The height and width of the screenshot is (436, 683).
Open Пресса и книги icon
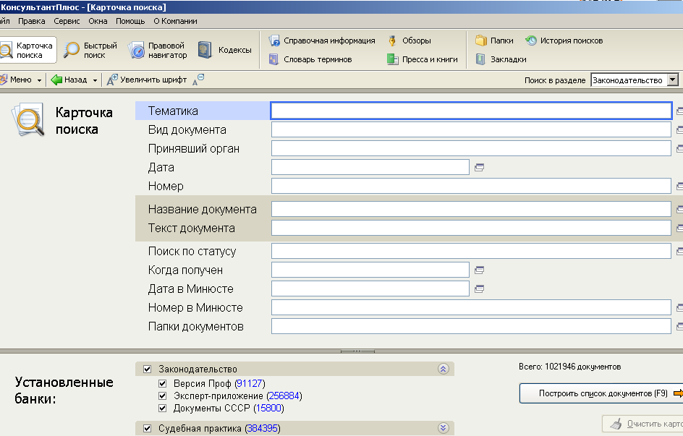(392, 59)
